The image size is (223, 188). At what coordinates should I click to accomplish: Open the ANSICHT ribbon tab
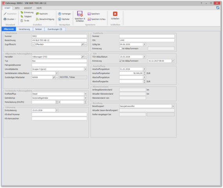[28, 8]
